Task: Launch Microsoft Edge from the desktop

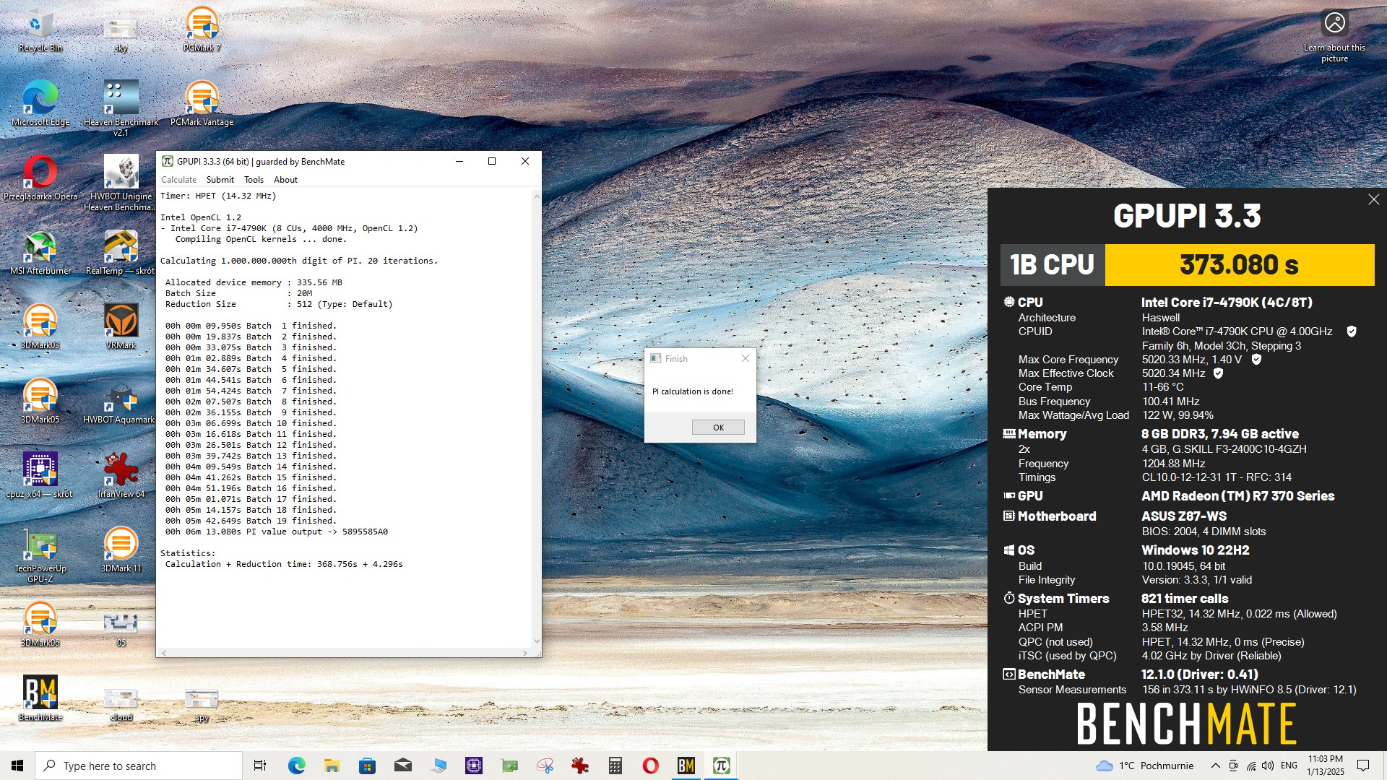Action: point(40,103)
